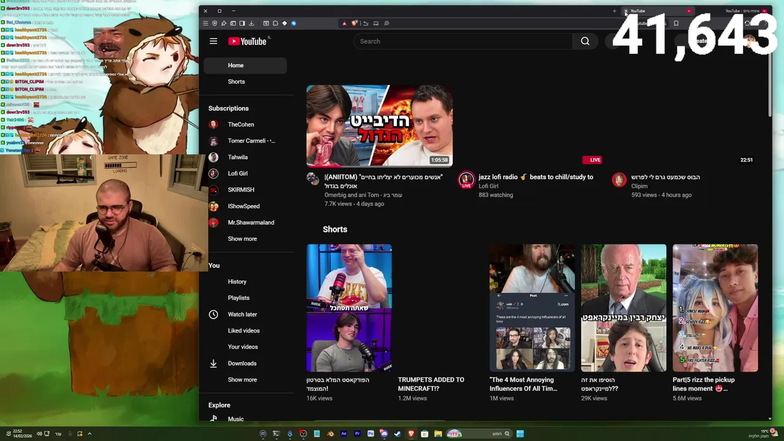
Task: Click the YouTube logo
Action: 247,41
